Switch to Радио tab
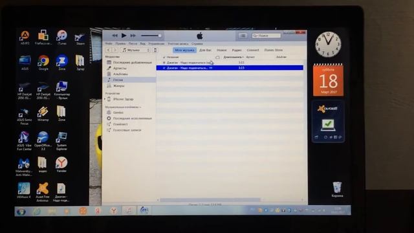The width and height of the screenshot is (414, 233). [x=237, y=50]
